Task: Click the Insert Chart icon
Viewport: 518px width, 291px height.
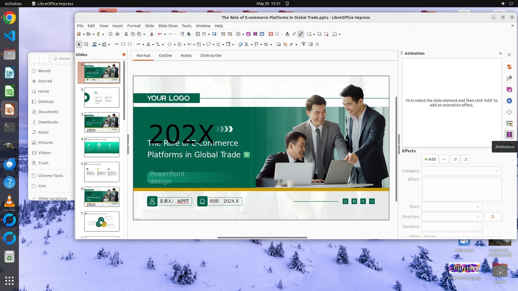Action: pyautogui.click(x=262, y=34)
